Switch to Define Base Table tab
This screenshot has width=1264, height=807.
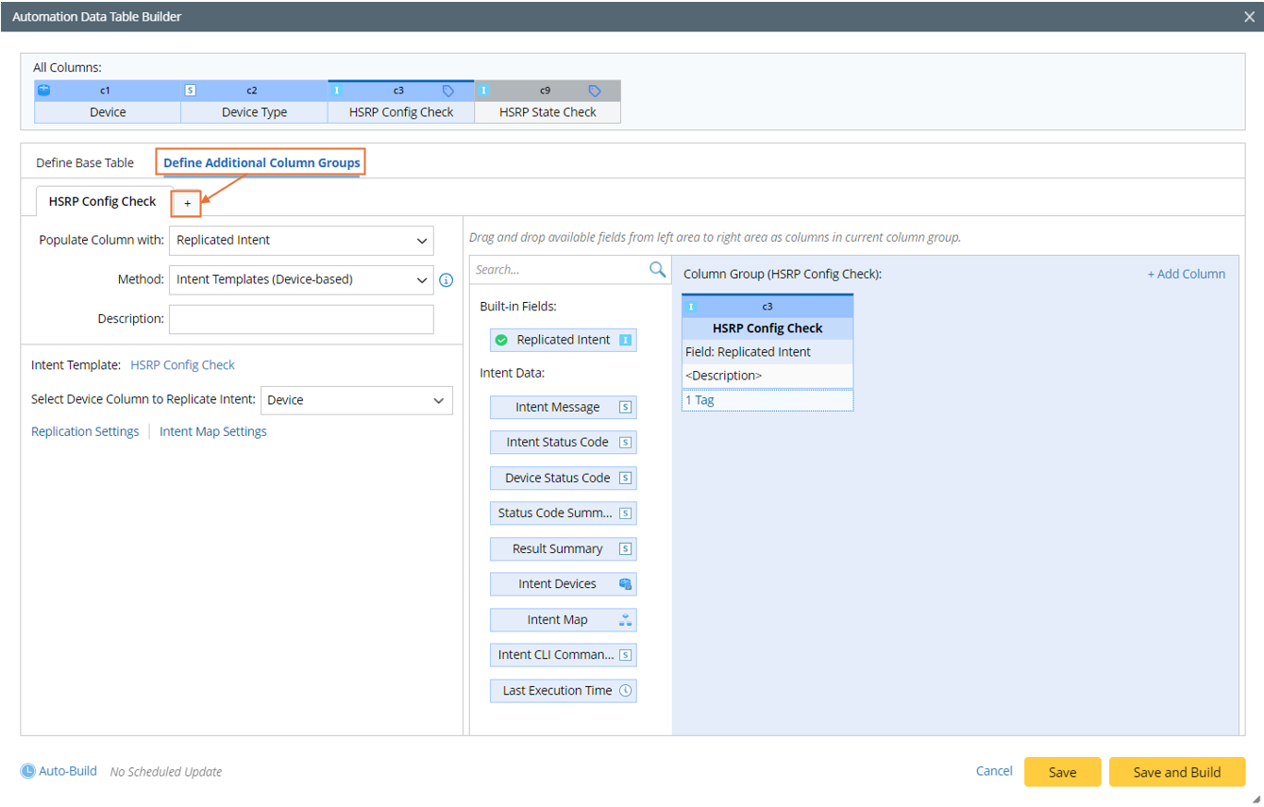point(85,162)
